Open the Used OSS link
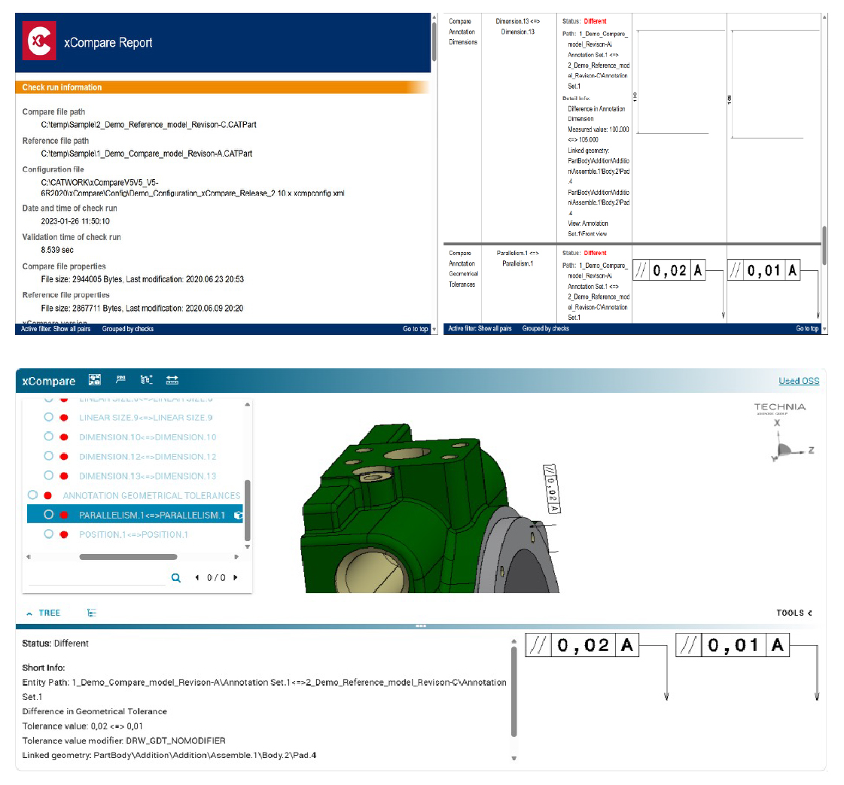Image resolution: width=844 pixels, height=785 pixels. pyautogui.click(x=799, y=380)
